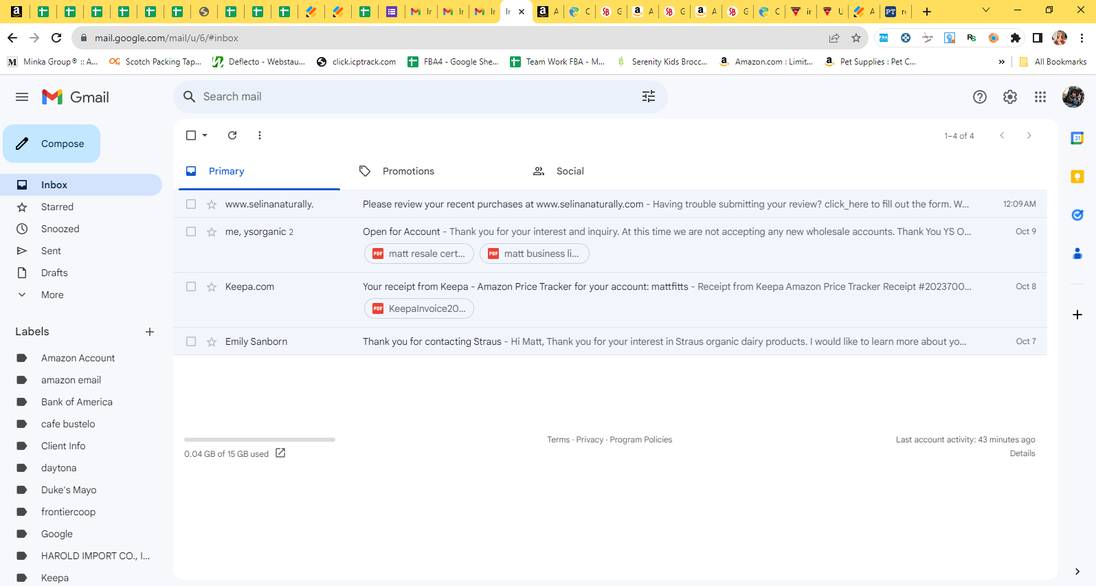This screenshot has height=586, width=1096.
Task: Open the Privacy link
Action: 590,440
